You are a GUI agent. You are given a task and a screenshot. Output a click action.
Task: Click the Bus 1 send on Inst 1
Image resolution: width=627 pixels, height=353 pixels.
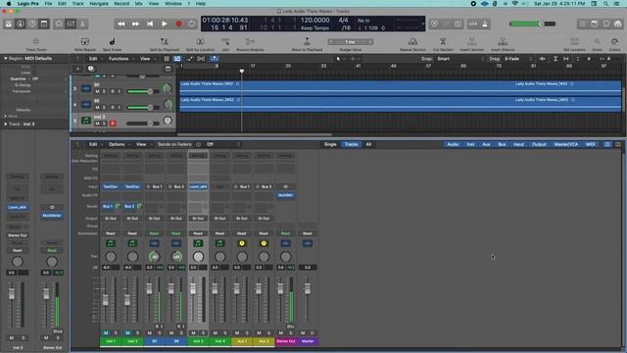pos(107,207)
